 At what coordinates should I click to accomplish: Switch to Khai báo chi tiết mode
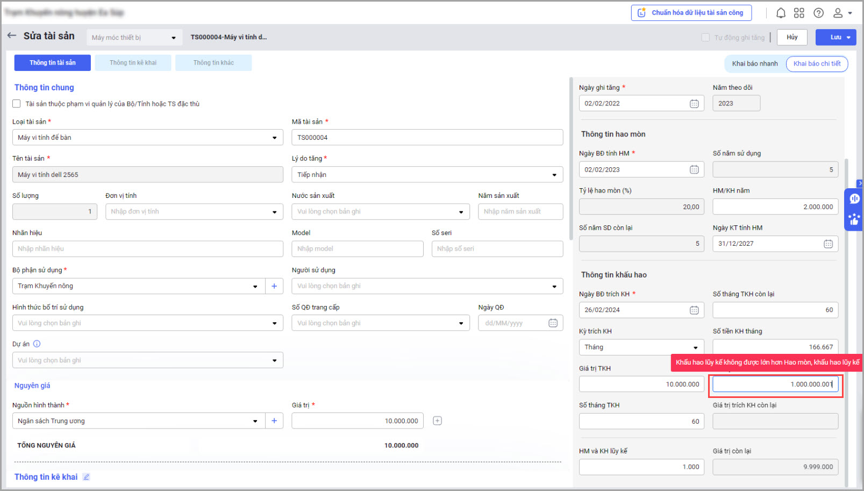(817, 63)
